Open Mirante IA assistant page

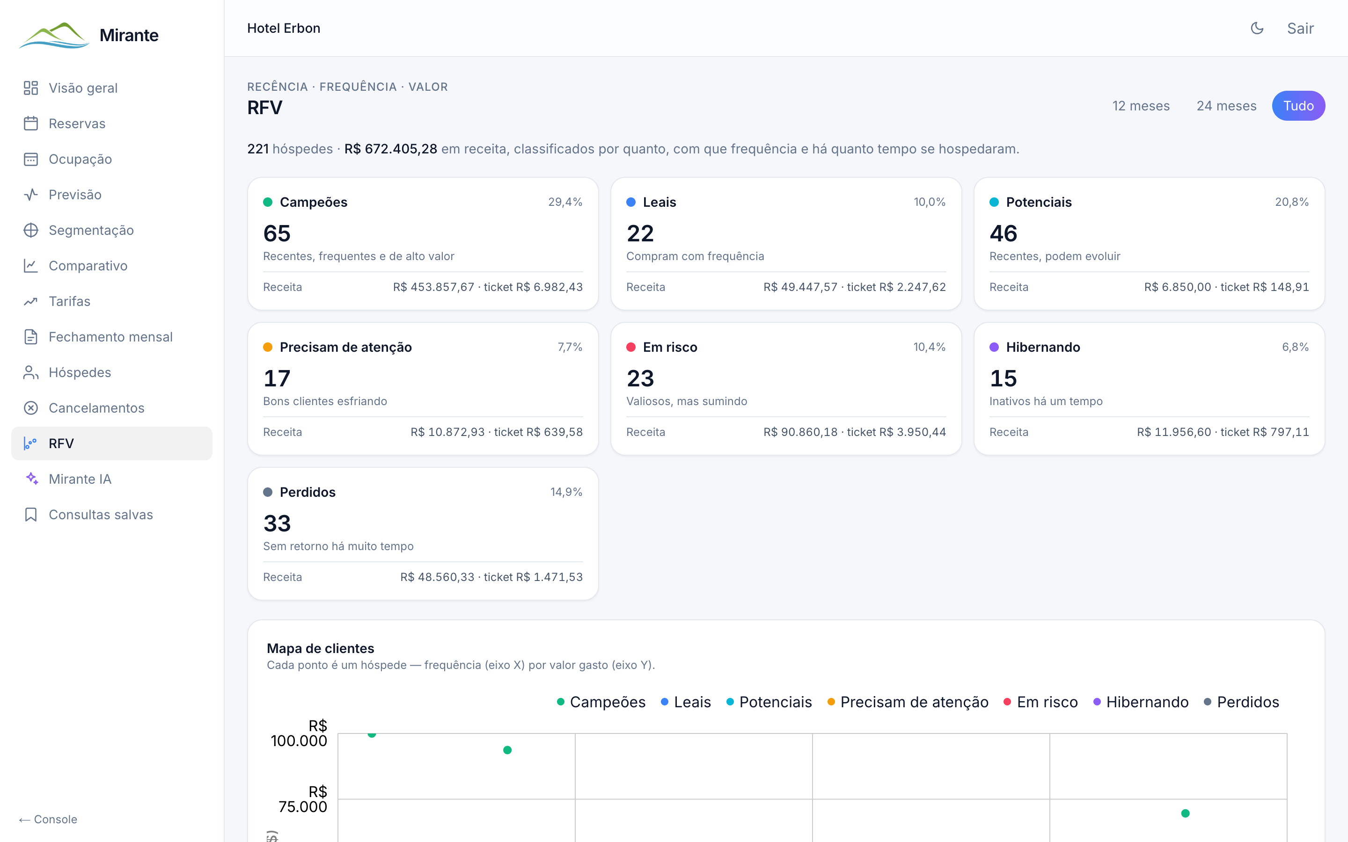(x=111, y=479)
